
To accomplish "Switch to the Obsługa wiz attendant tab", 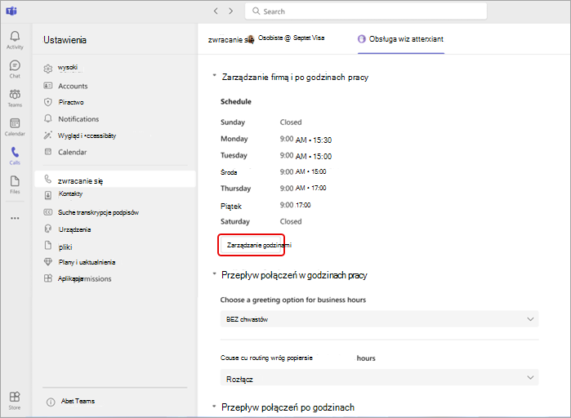I will pyautogui.click(x=401, y=39).
